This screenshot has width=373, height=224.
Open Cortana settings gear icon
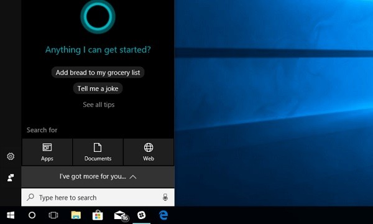pyautogui.click(x=11, y=156)
